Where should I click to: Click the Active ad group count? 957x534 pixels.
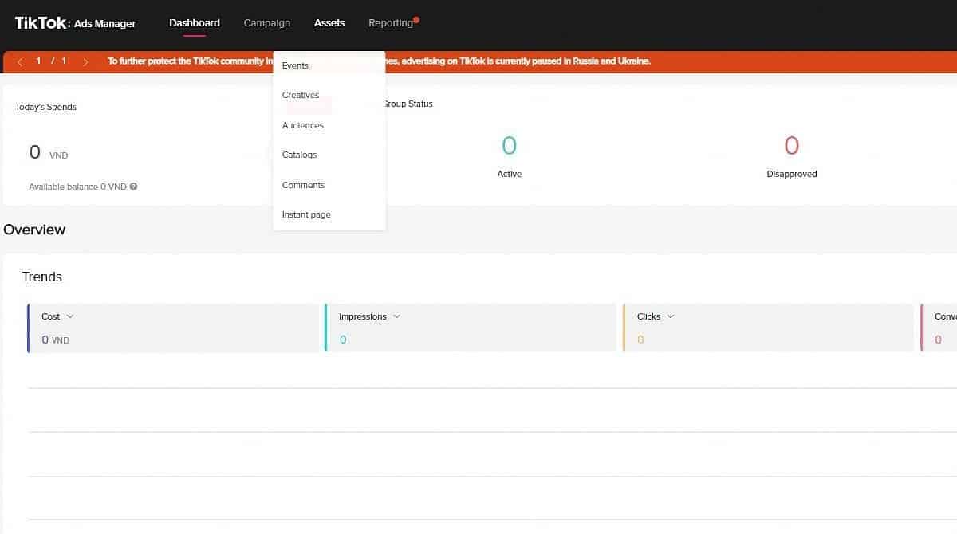(509, 146)
